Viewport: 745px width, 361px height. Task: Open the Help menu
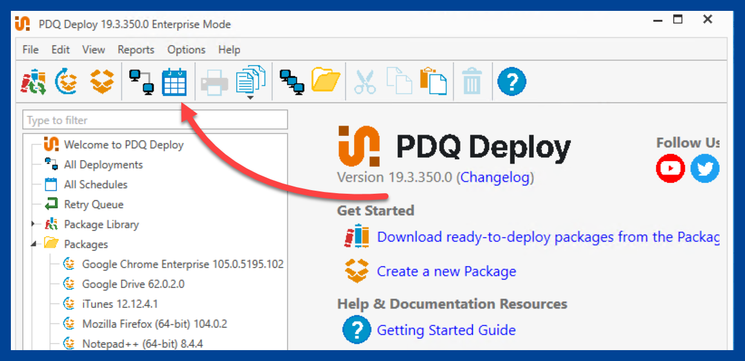229,50
